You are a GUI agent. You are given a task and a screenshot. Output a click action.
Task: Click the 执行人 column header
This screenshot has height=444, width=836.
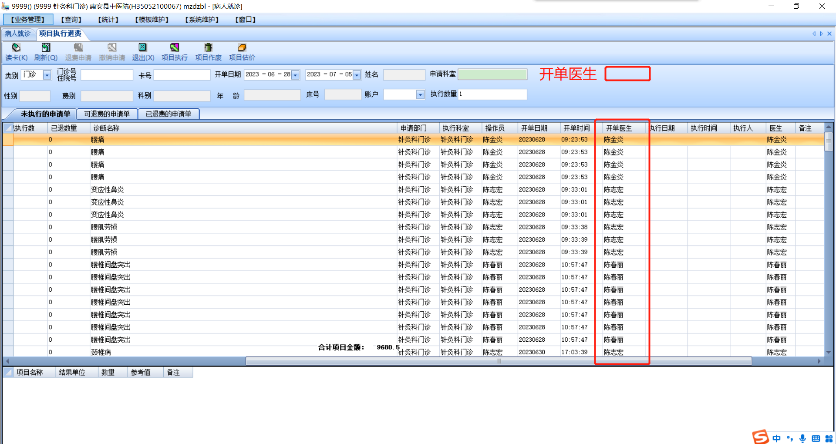pyautogui.click(x=748, y=128)
